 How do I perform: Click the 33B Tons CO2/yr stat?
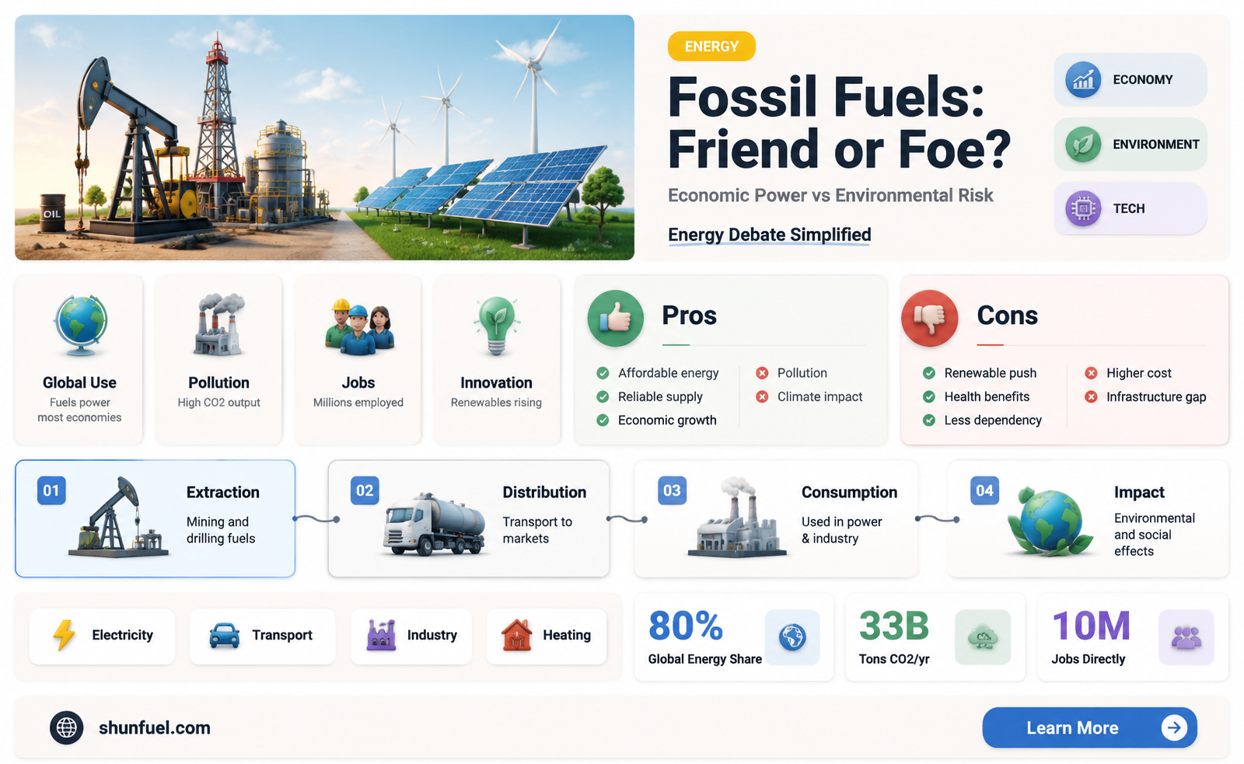(935, 637)
